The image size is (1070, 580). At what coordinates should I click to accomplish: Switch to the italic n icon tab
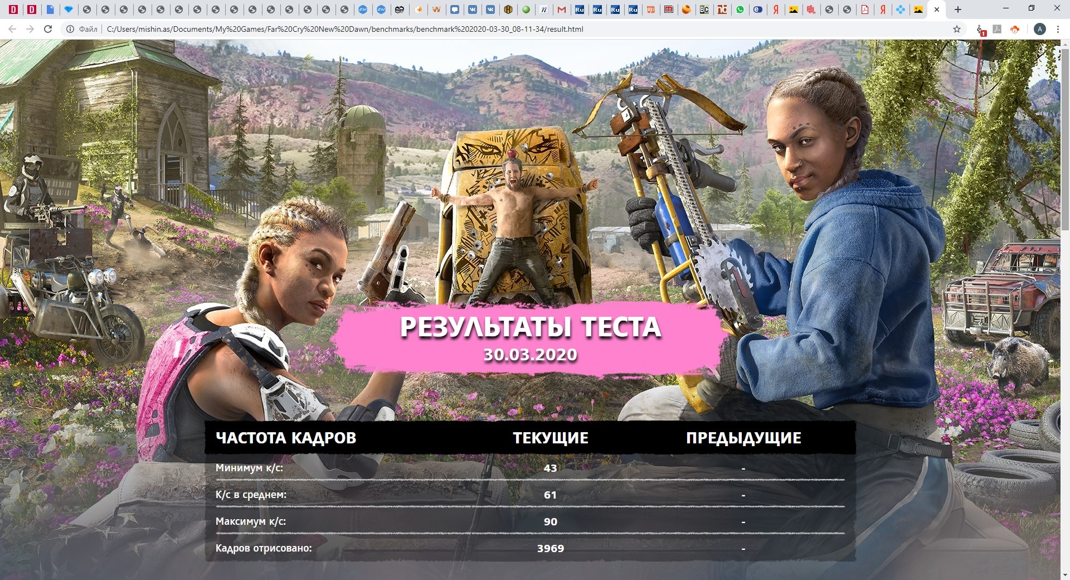pos(544,9)
